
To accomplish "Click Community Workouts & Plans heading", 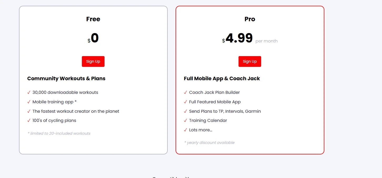I will click(66, 78).
